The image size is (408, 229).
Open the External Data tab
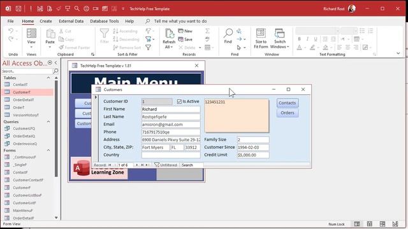(x=71, y=21)
